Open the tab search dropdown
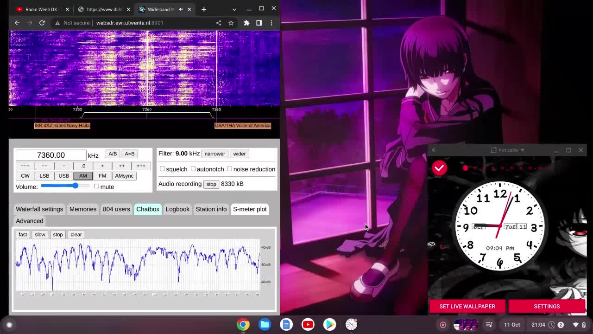This screenshot has height=334, width=593. pyautogui.click(x=234, y=9)
